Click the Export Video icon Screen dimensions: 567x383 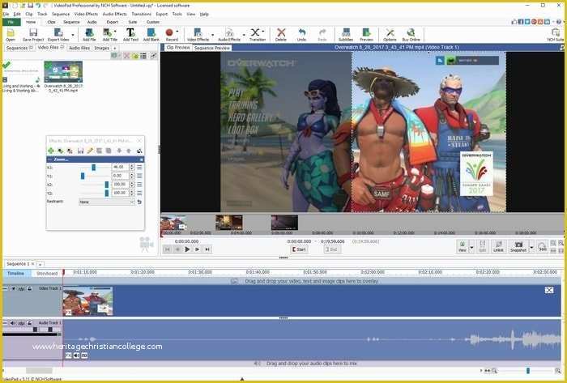point(58,35)
